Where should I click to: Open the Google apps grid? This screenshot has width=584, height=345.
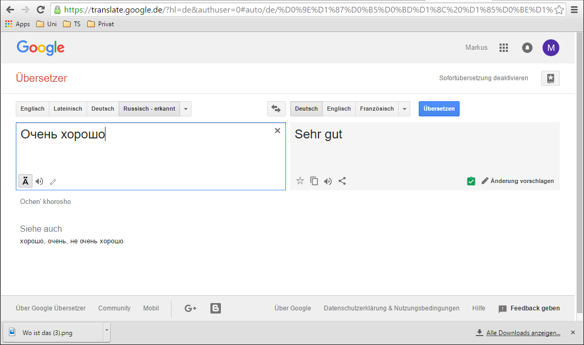[x=504, y=48]
